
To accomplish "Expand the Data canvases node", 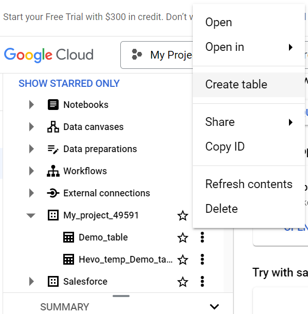I will (31, 127).
